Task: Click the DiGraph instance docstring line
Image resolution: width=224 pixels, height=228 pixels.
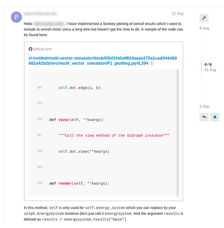Action: [114, 135]
